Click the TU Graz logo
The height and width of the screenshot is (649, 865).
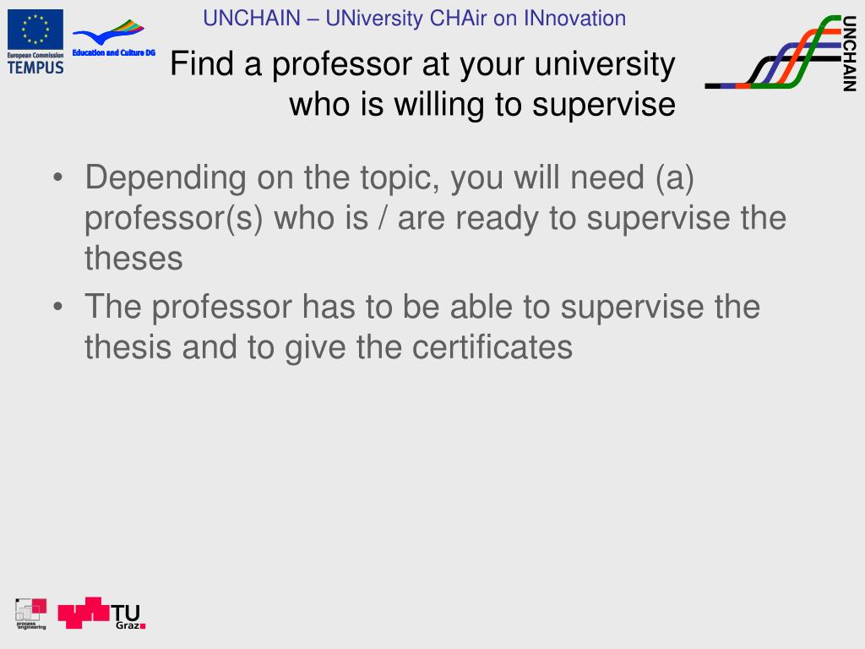tap(101, 613)
